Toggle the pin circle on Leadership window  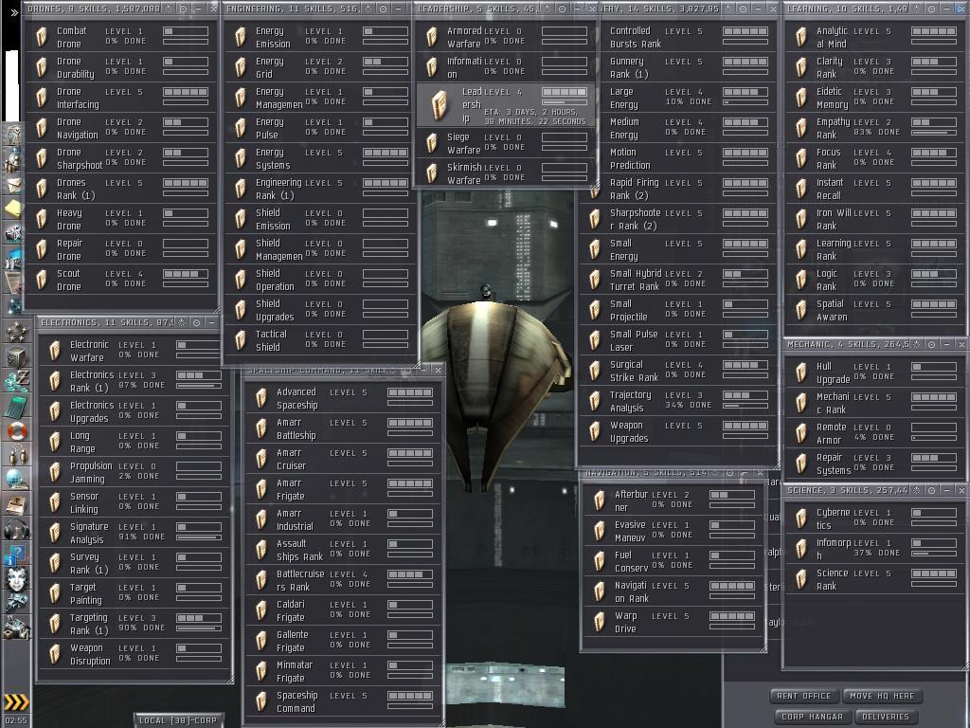562,9
